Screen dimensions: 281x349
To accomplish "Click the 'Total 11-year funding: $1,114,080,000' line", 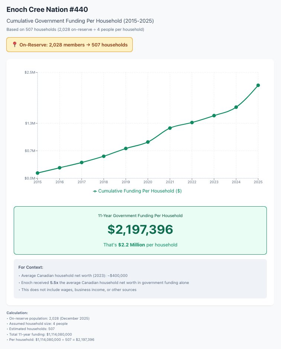I will (x=39, y=334).
